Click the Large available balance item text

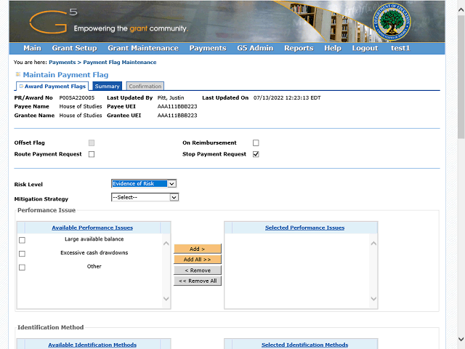pyautogui.click(x=94, y=239)
